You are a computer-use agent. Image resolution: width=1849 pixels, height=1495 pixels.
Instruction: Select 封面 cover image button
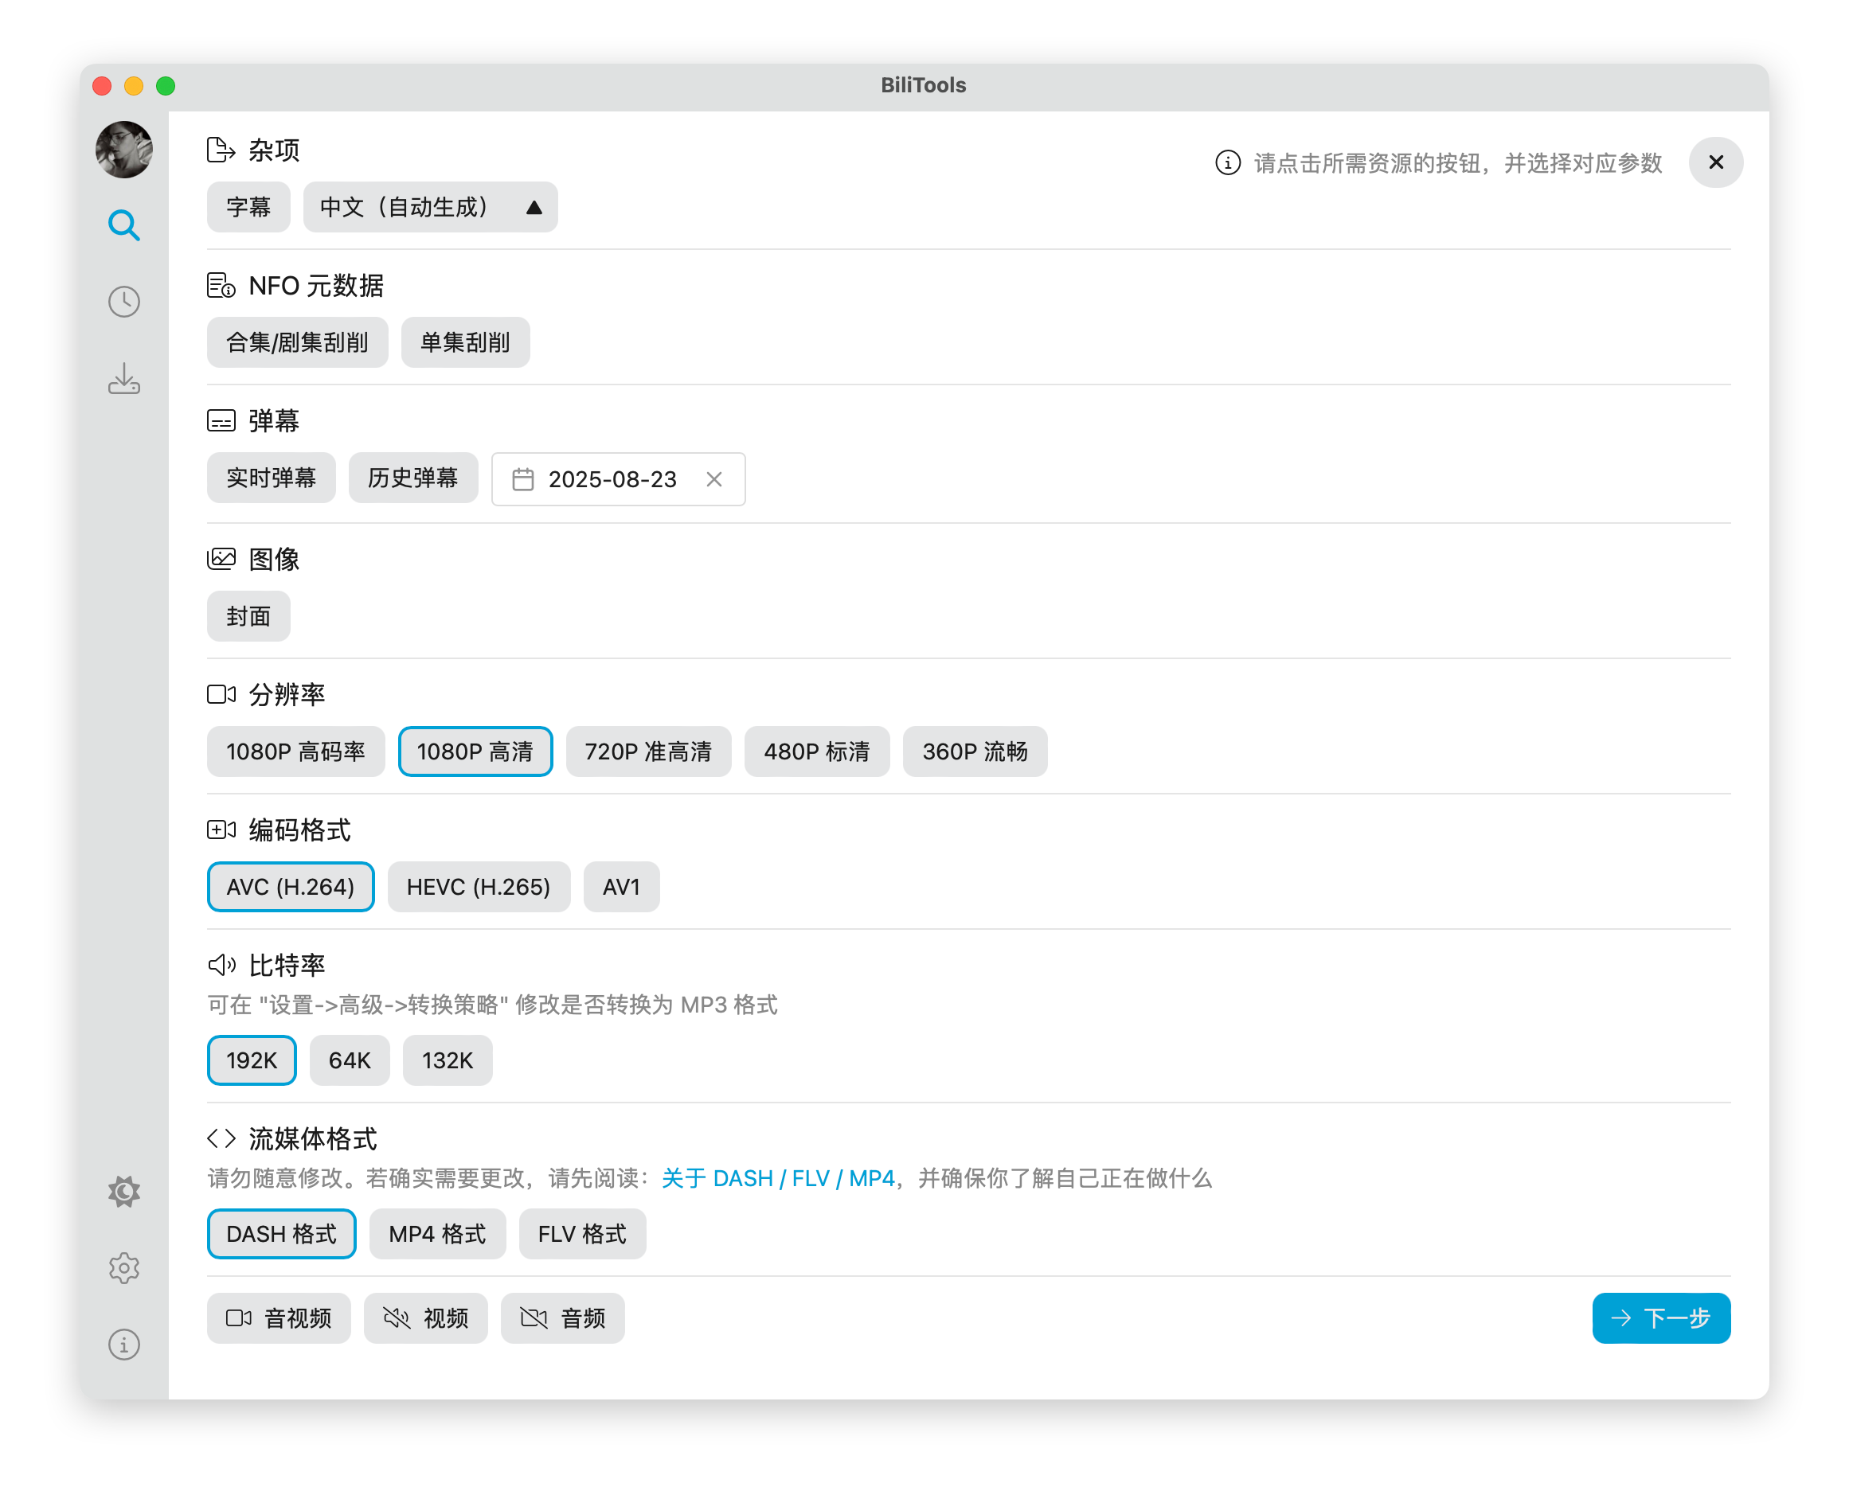248,617
